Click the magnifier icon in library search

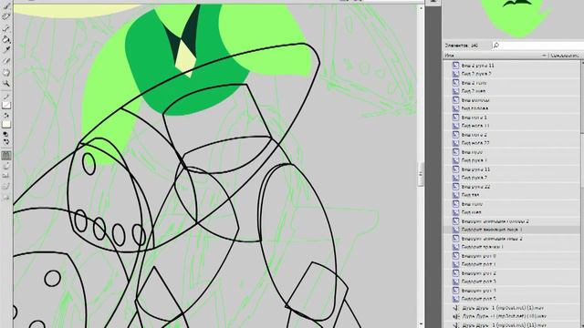[x=496, y=45]
